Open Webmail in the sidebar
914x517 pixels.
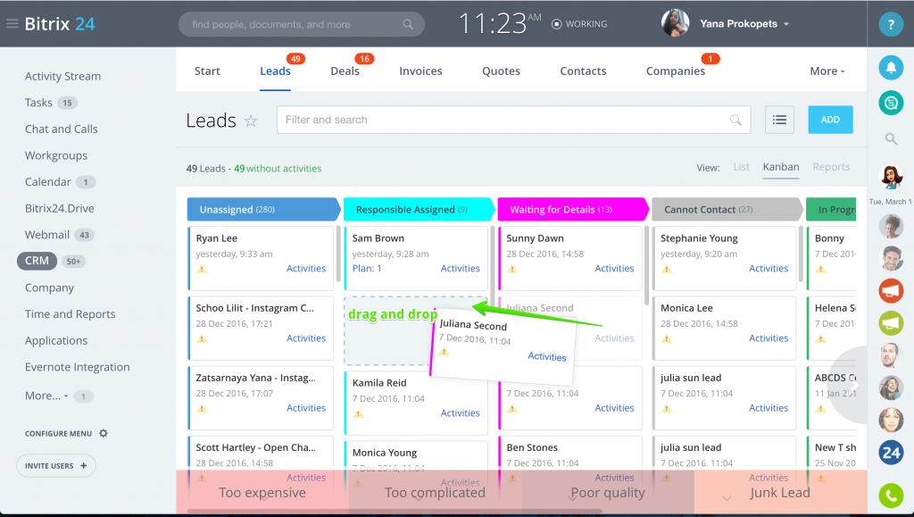click(x=47, y=235)
